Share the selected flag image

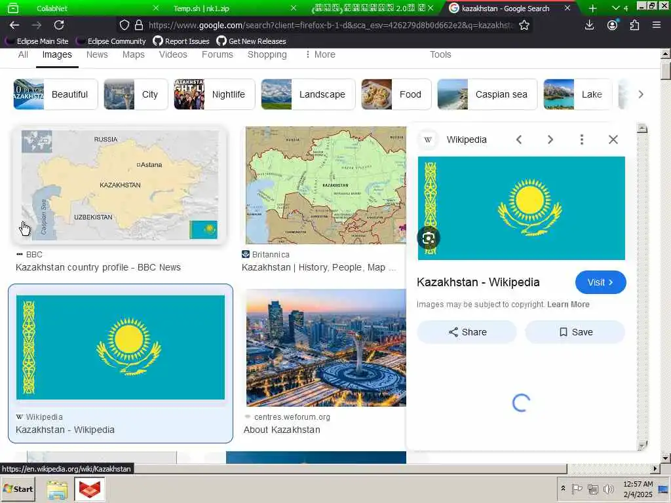[467, 332]
